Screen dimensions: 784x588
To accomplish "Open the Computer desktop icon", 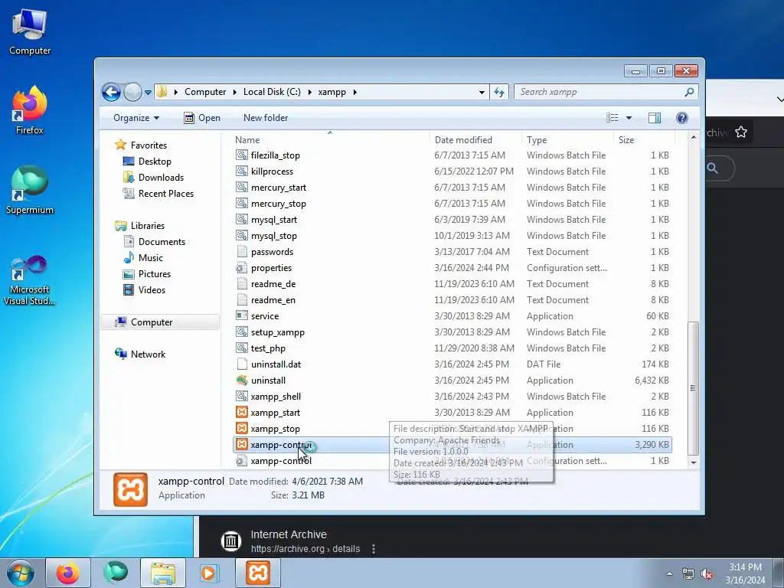I will [30, 31].
